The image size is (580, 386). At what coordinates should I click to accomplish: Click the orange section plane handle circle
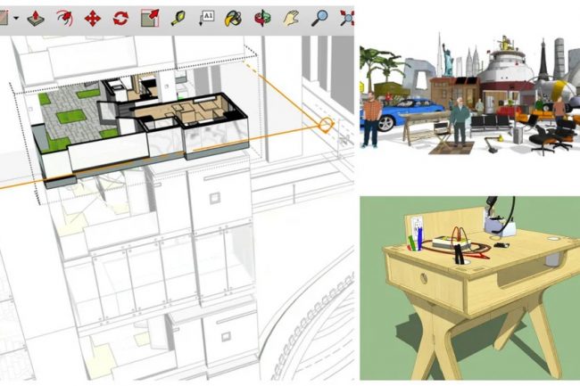[x=326, y=126]
